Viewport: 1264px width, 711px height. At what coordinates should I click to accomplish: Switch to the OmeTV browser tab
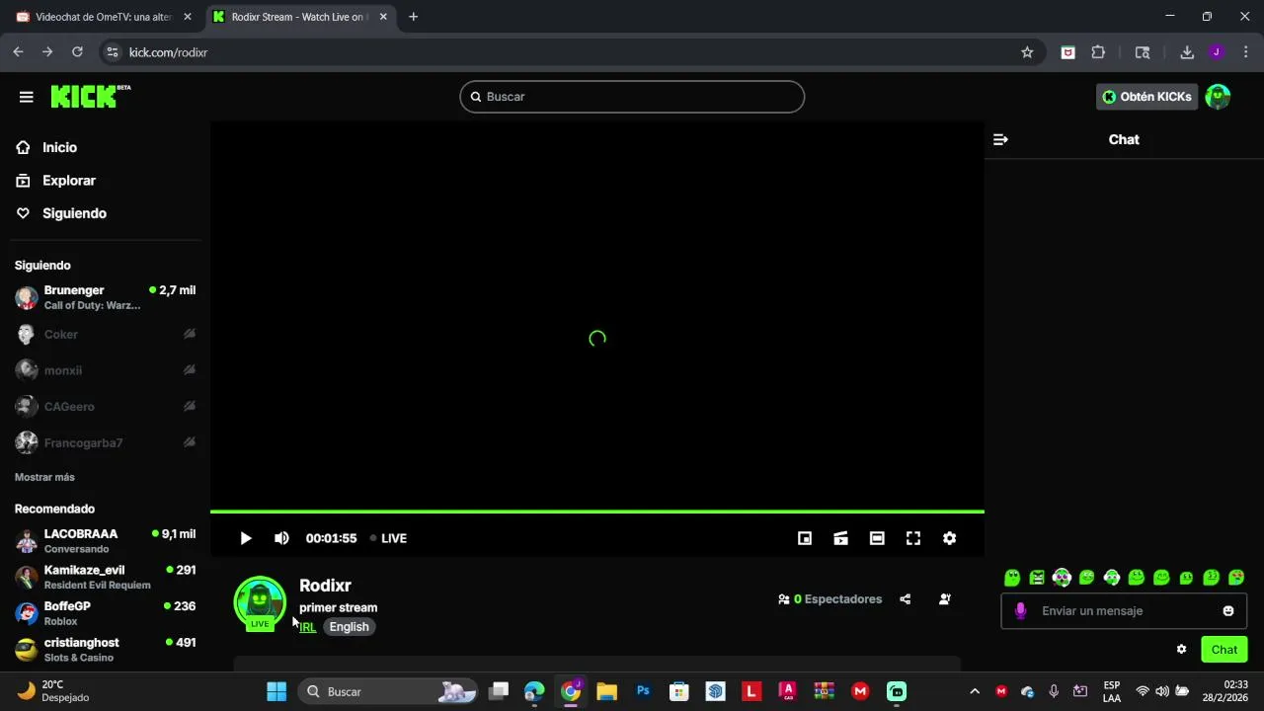104,17
